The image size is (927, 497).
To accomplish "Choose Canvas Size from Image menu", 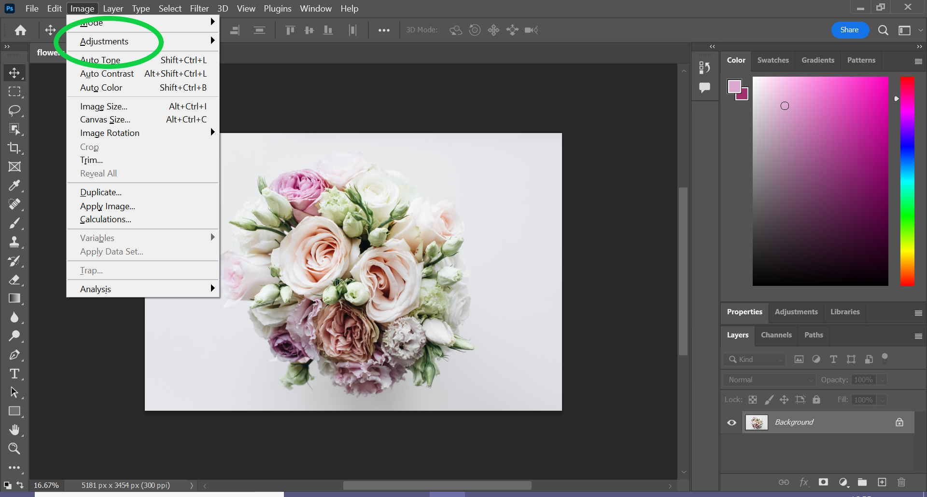I will pos(143,120).
